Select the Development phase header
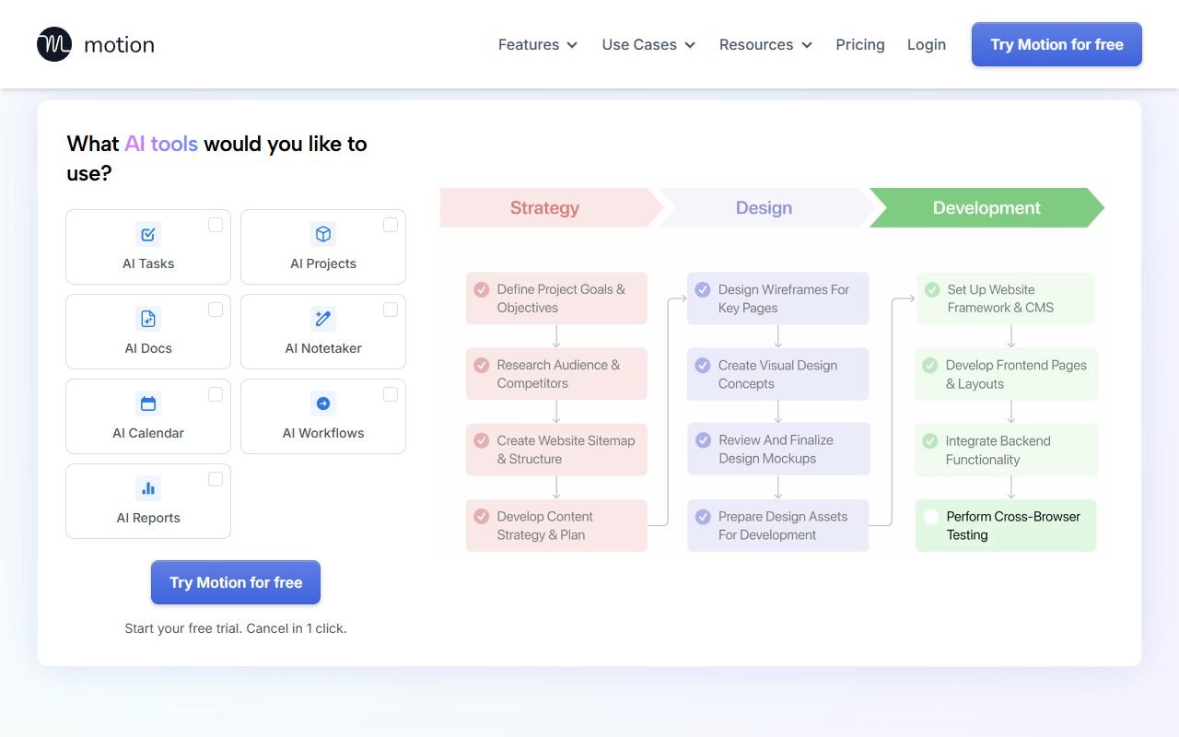This screenshot has height=737, width=1179. [x=986, y=207]
